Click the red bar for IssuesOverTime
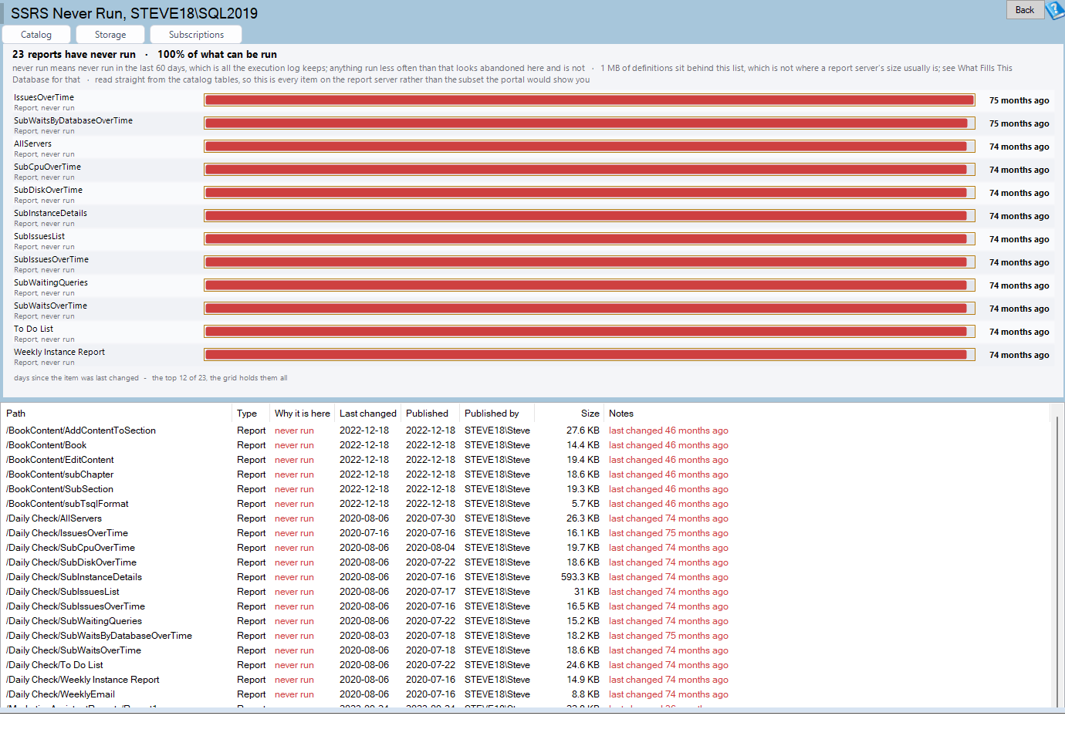 (x=589, y=100)
